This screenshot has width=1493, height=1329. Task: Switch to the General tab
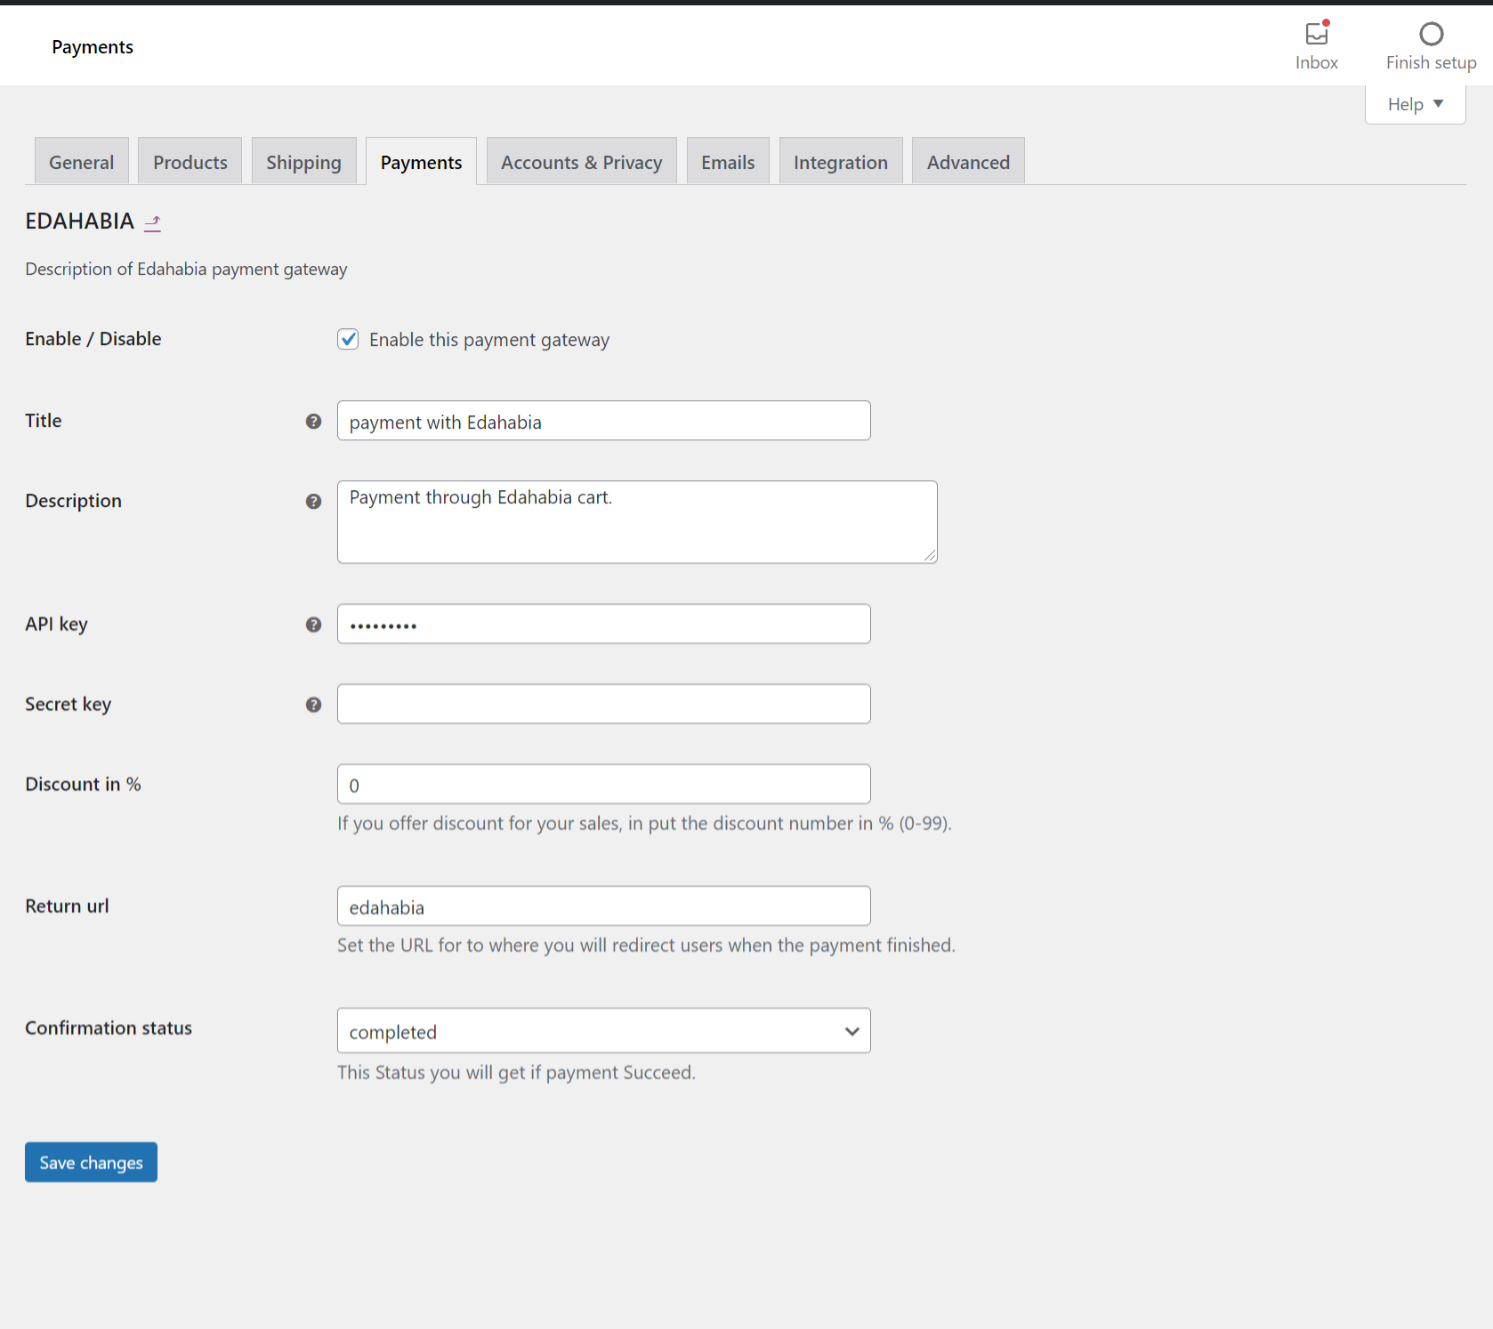pyautogui.click(x=81, y=161)
